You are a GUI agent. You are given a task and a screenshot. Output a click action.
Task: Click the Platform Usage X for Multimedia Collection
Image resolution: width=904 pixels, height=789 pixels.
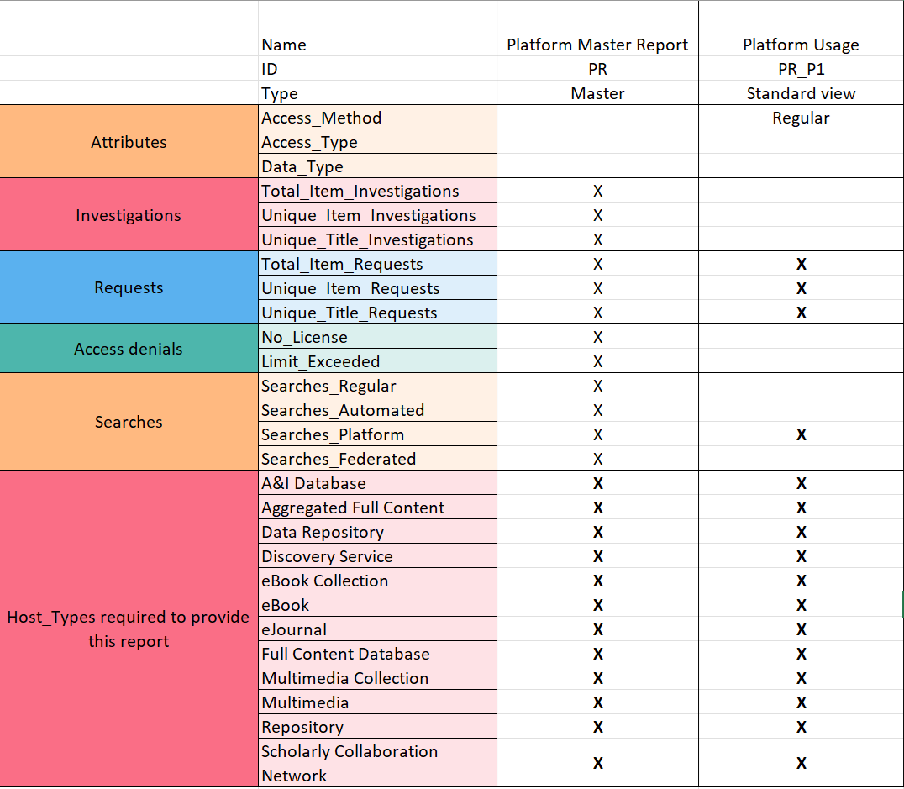coord(801,678)
